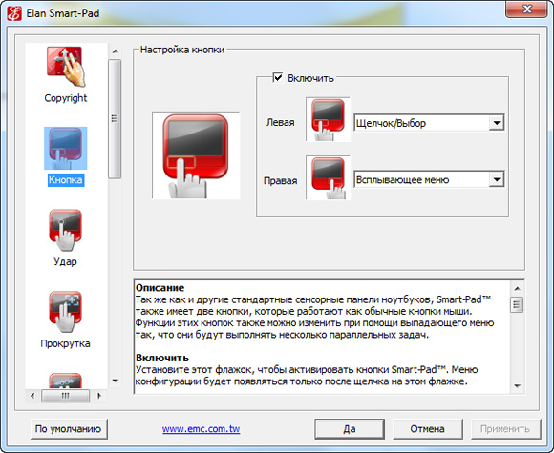Open the www.emc.com.tw link

tap(201, 429)
